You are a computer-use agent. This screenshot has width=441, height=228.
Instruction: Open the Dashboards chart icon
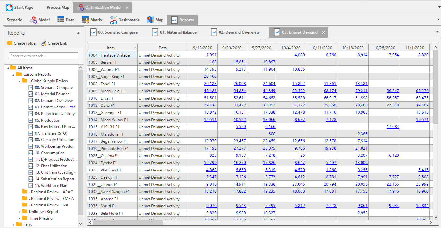(x=114, y=20)
